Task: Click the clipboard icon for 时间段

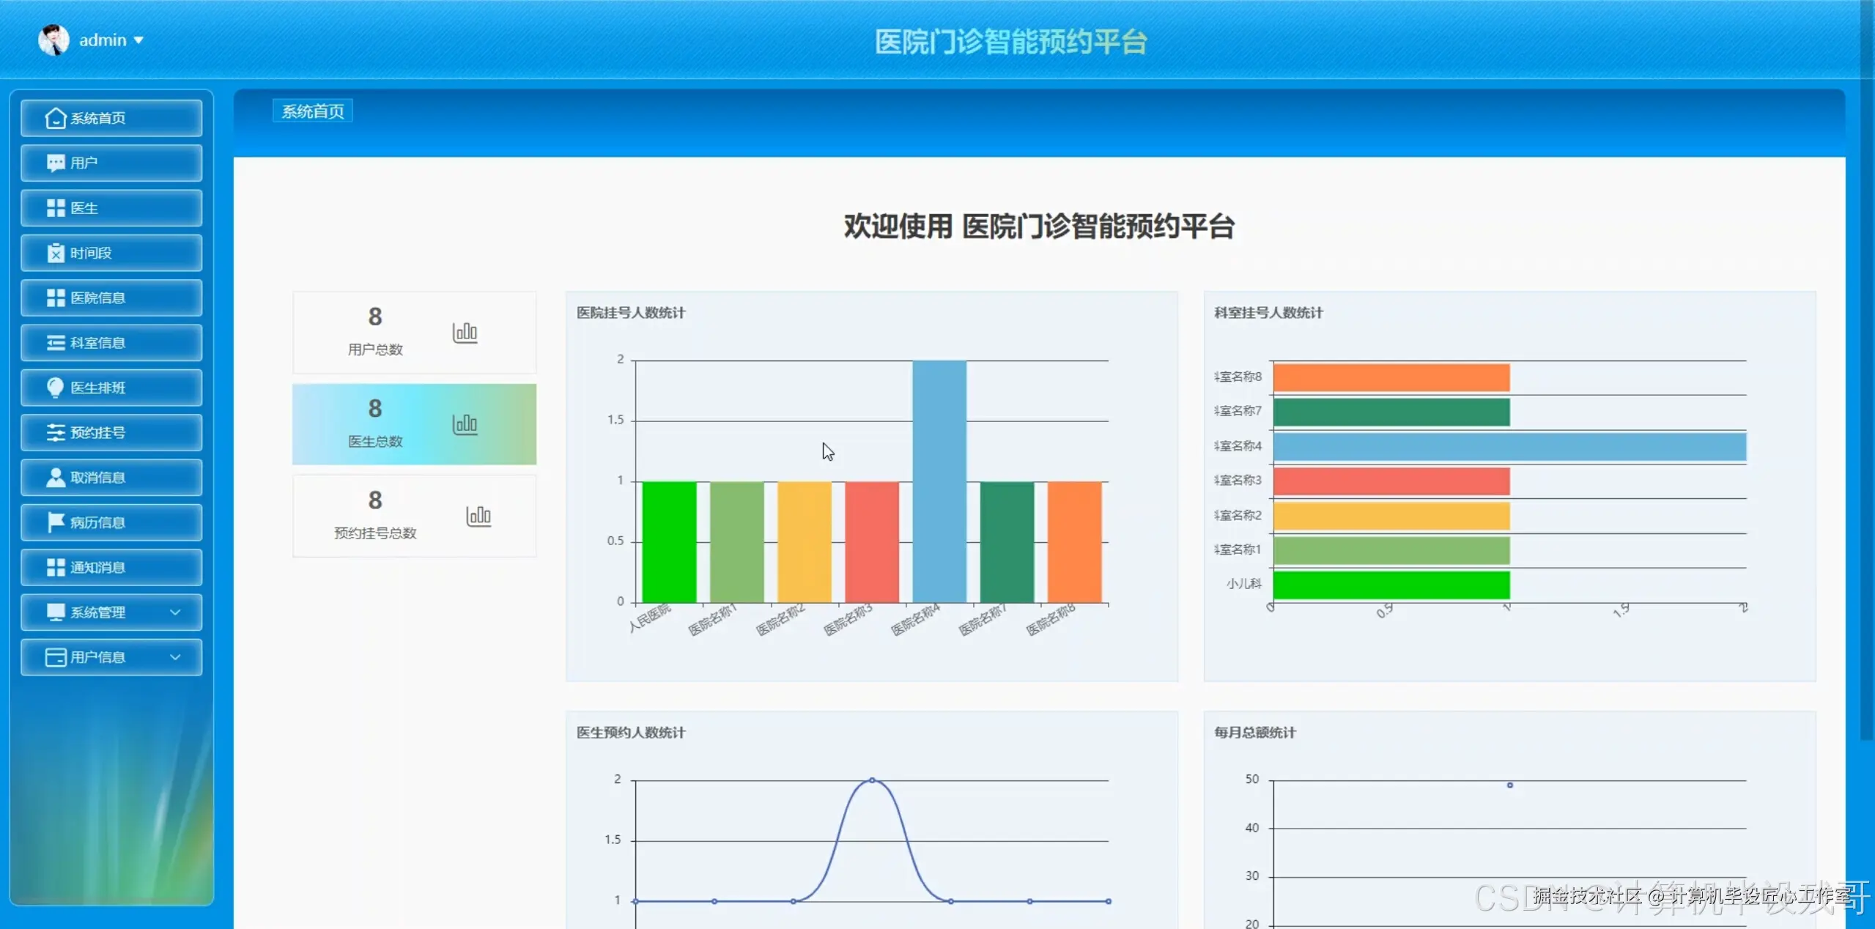Action: [55, 252]
